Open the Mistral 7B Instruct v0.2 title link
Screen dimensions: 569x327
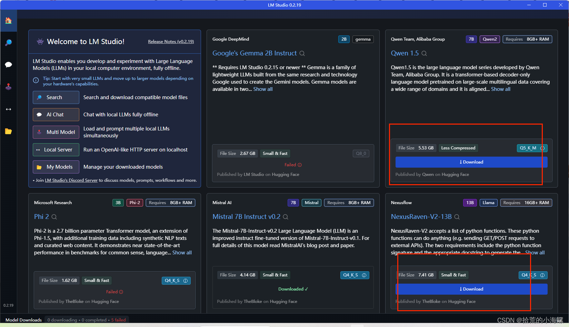pyautogui.click(x=246, y=217)
